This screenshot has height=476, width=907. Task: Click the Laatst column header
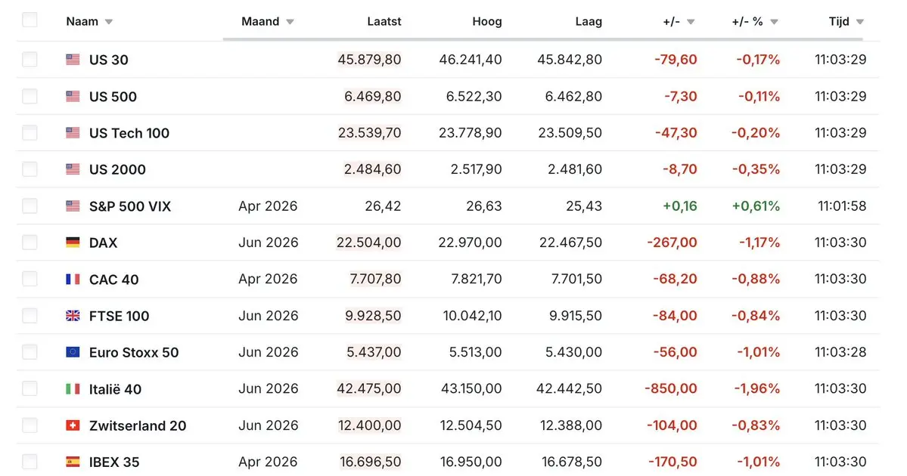point(386,21)
